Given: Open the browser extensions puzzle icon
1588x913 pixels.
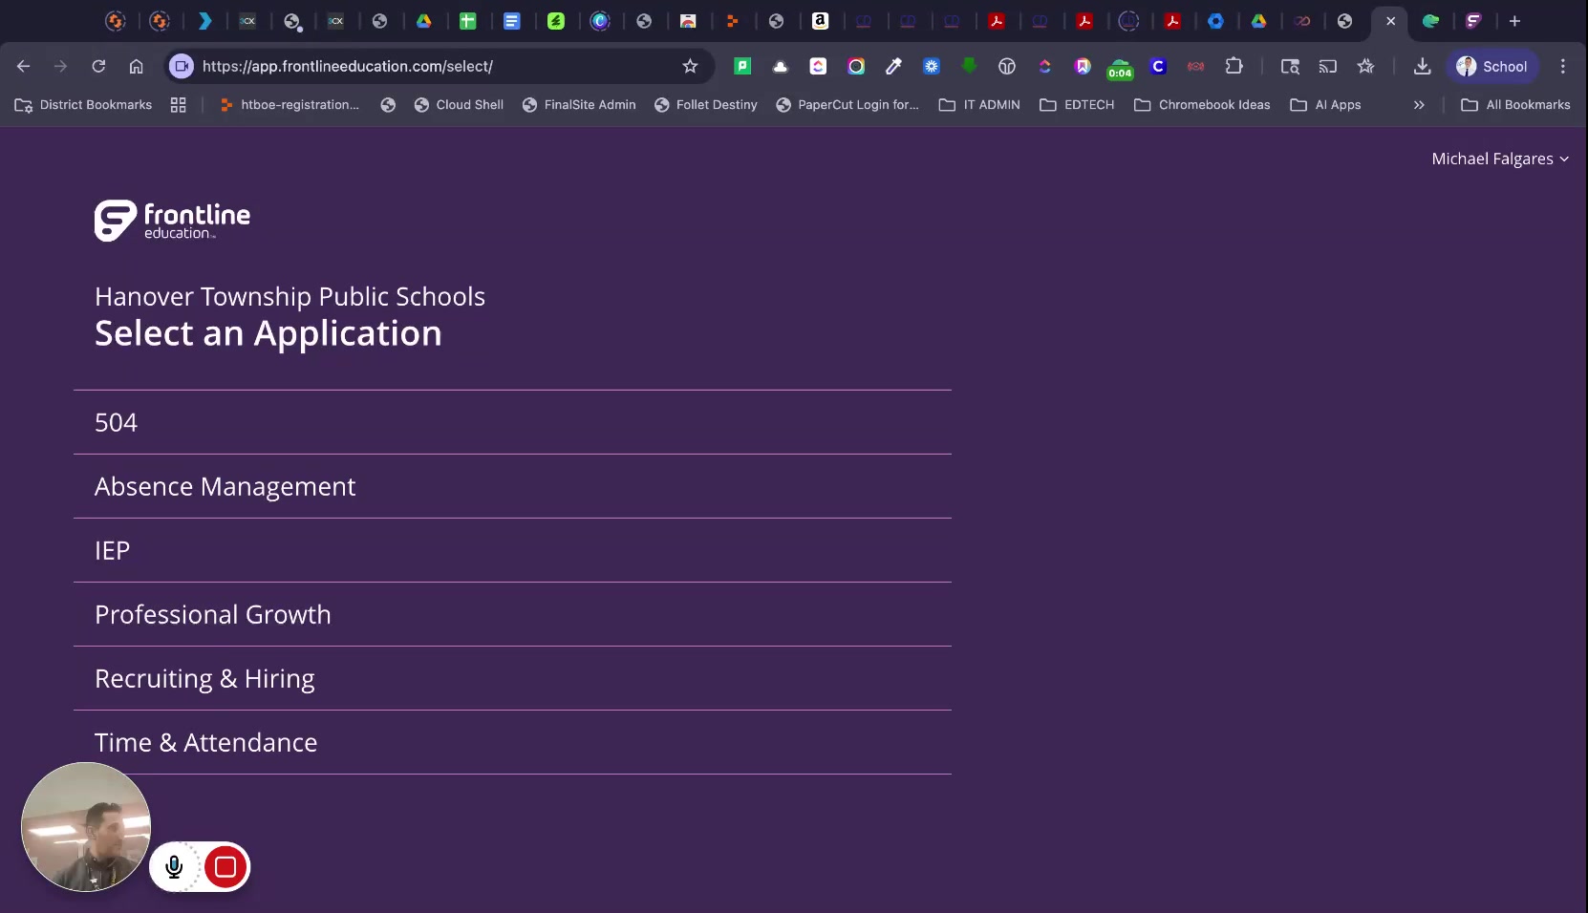Looking at the screenshot, I should [x=1234, y=66].
